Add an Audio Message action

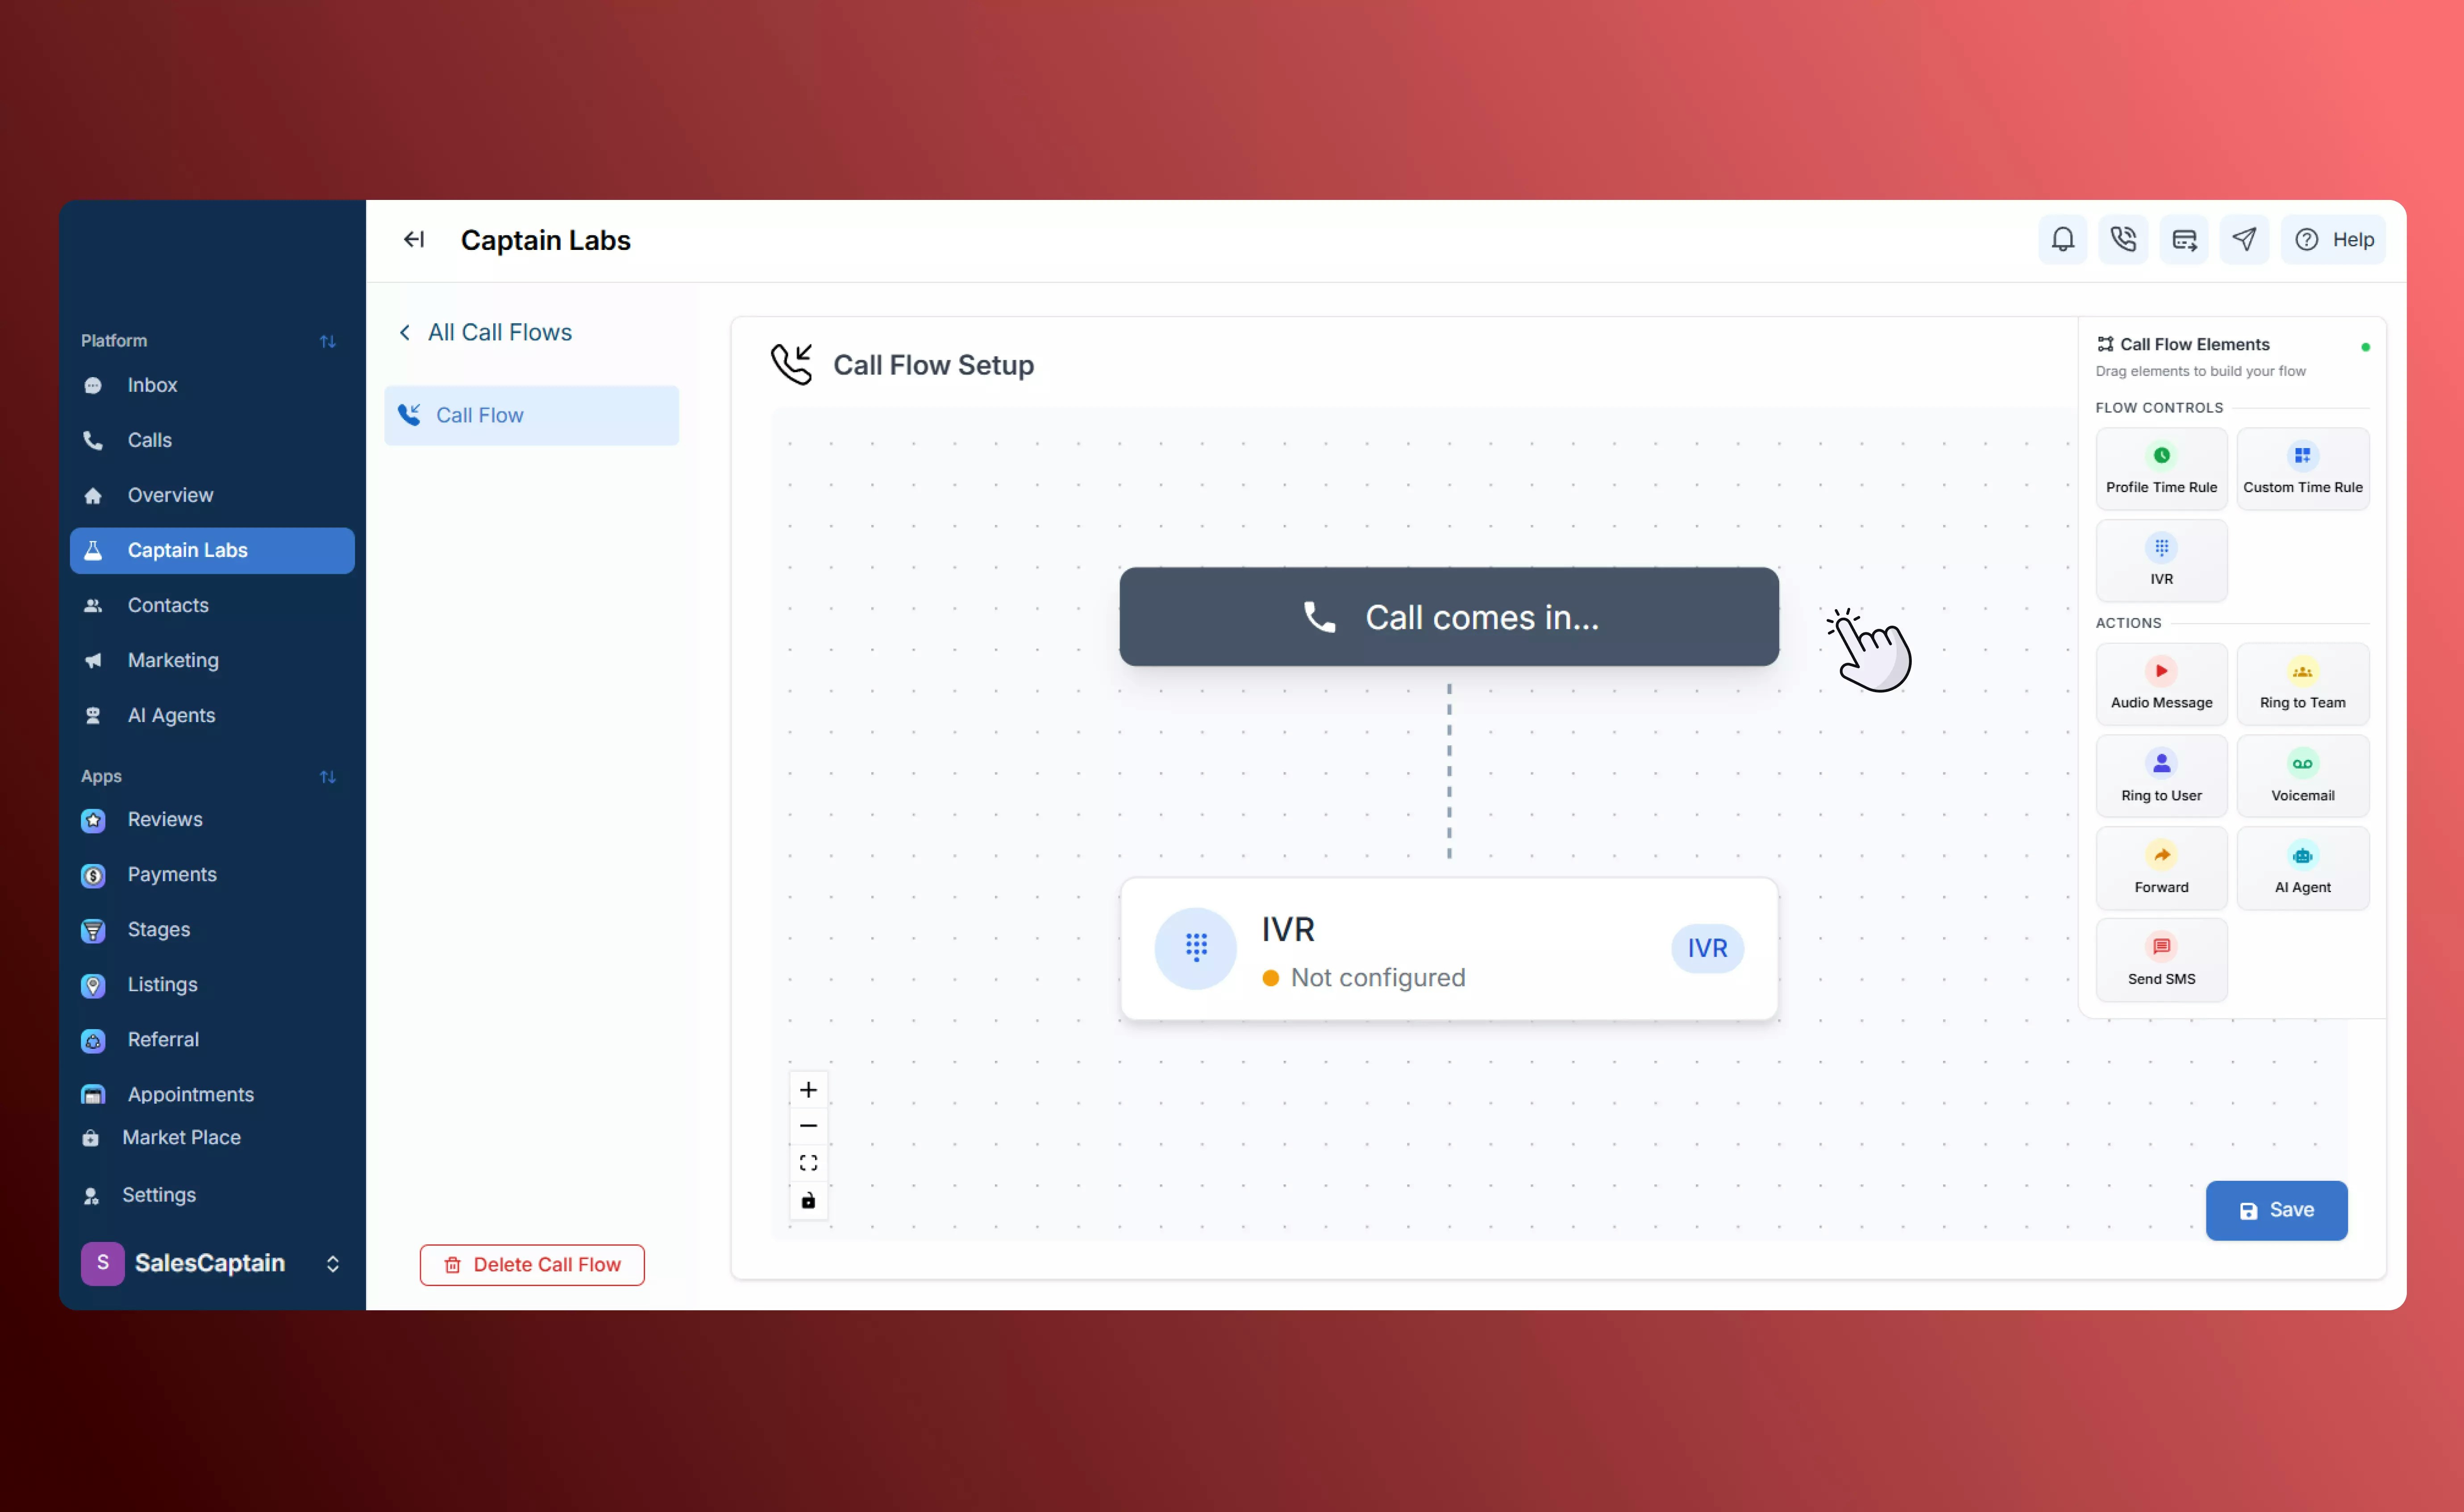[x=2162, y=683]
